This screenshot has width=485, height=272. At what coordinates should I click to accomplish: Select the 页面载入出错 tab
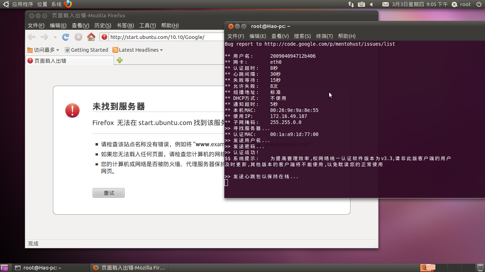70,61
